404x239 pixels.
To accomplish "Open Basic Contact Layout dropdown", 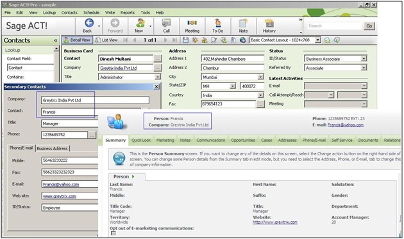I will (x=318, y=40).
